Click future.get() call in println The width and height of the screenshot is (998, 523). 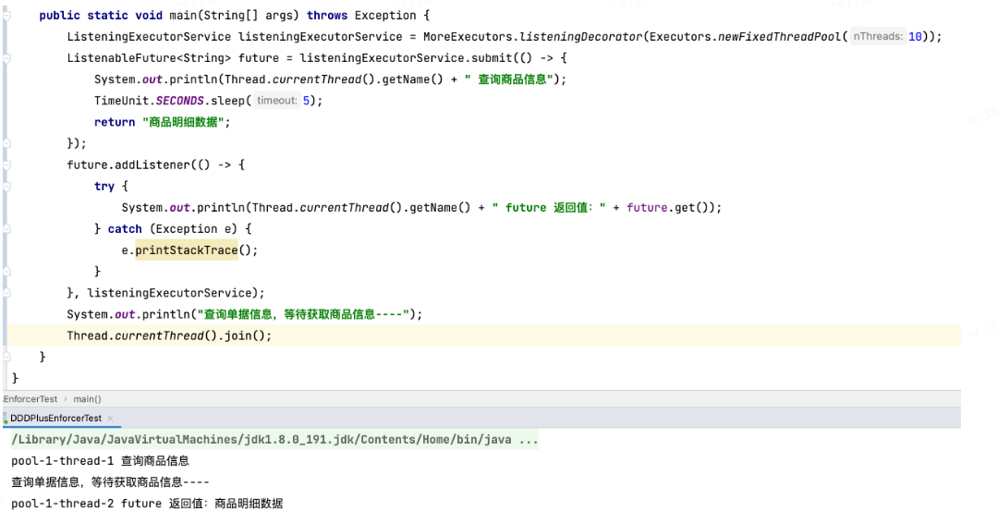click(670, 208)
